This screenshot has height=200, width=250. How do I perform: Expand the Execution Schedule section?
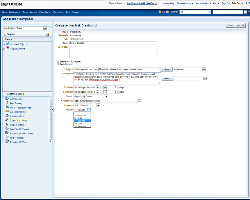click(58, 62)
